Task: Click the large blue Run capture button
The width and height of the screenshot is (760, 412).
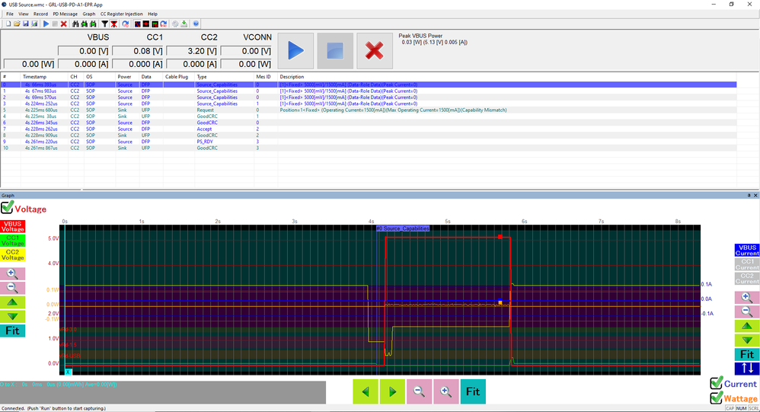Action: click(296, 51)
